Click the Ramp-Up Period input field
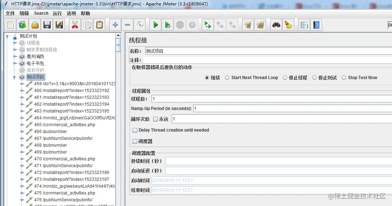Image resolution: width=392 pixels, height=206 pixels. 293,109
